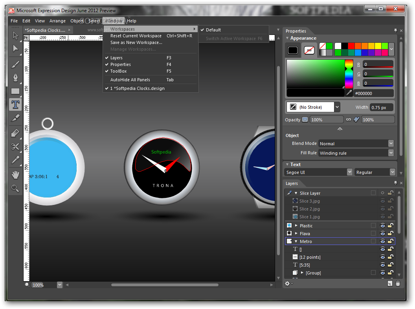Choose AutoHide All Panels
Screen dimensions: 415x309
151,80
